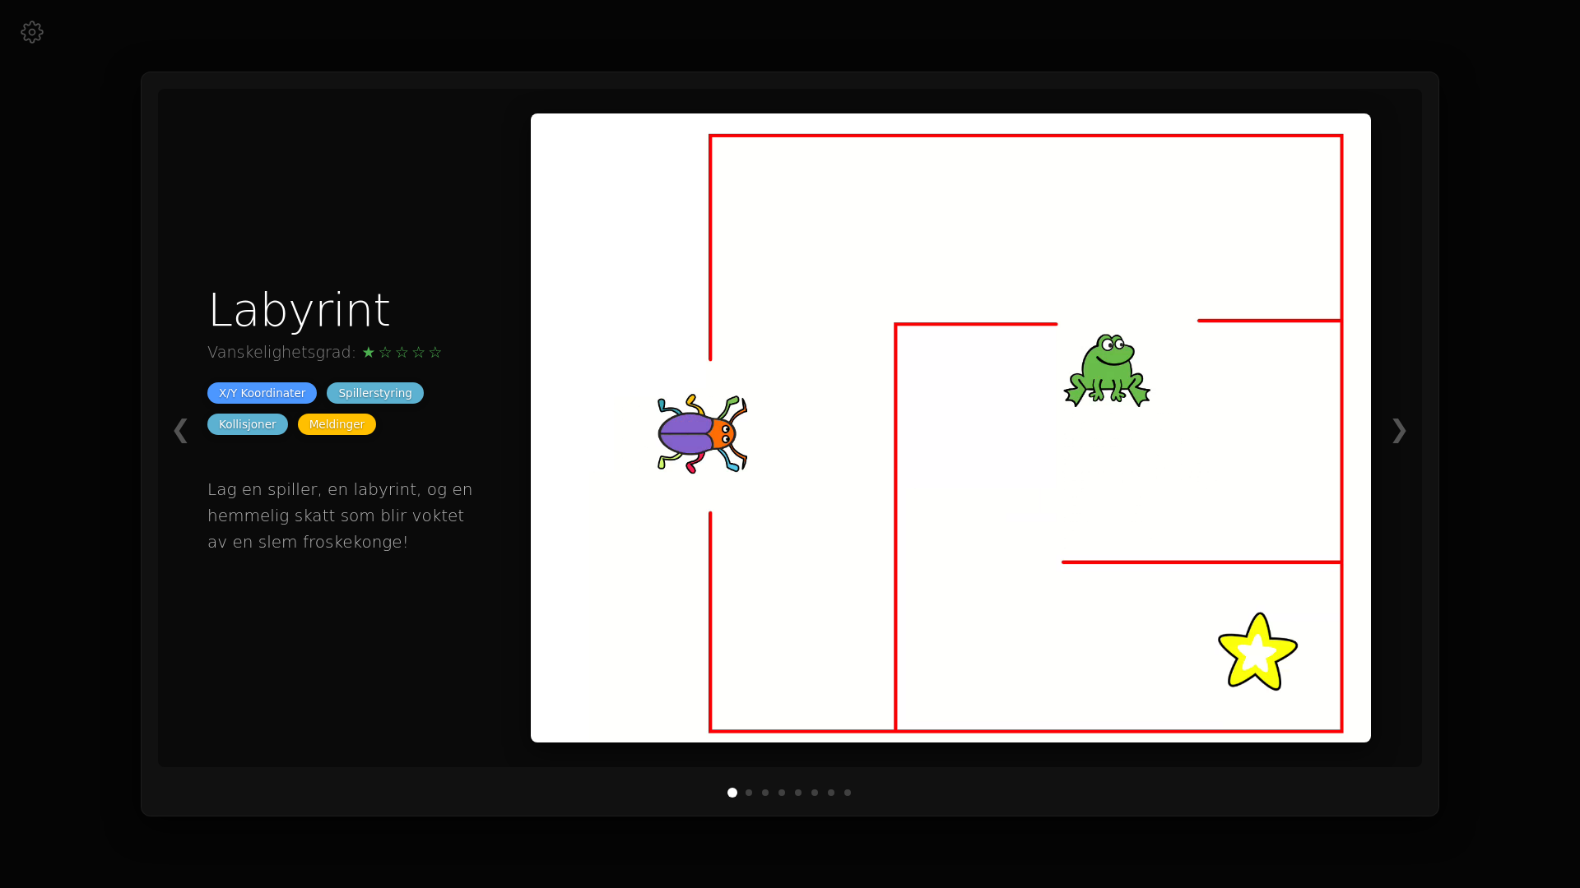Select the first carousel dot
Viewport: 1580px width, 888px height.
pos(732,793)
